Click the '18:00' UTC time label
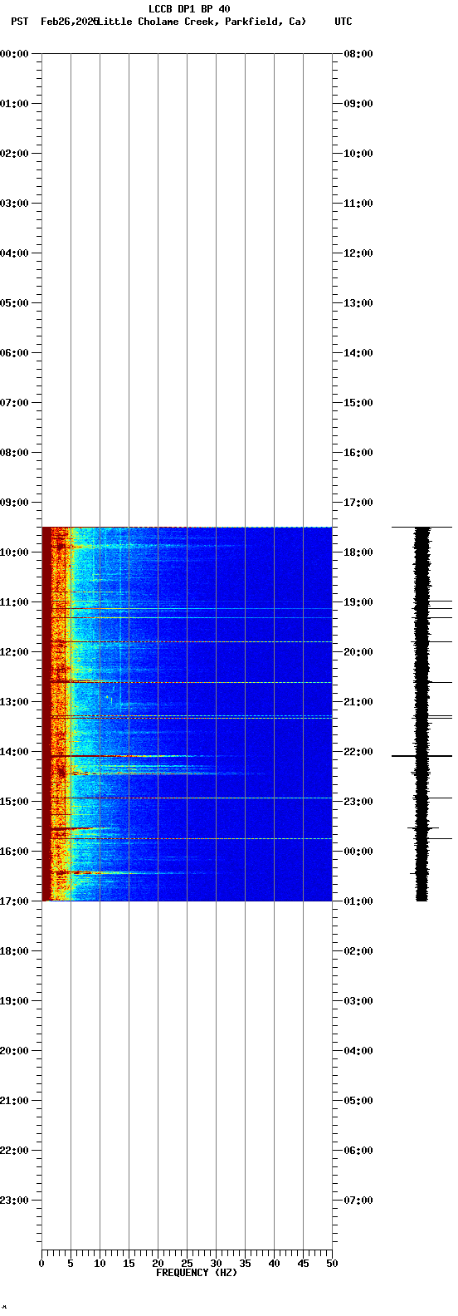458x1316 pixels. (358, 552)
